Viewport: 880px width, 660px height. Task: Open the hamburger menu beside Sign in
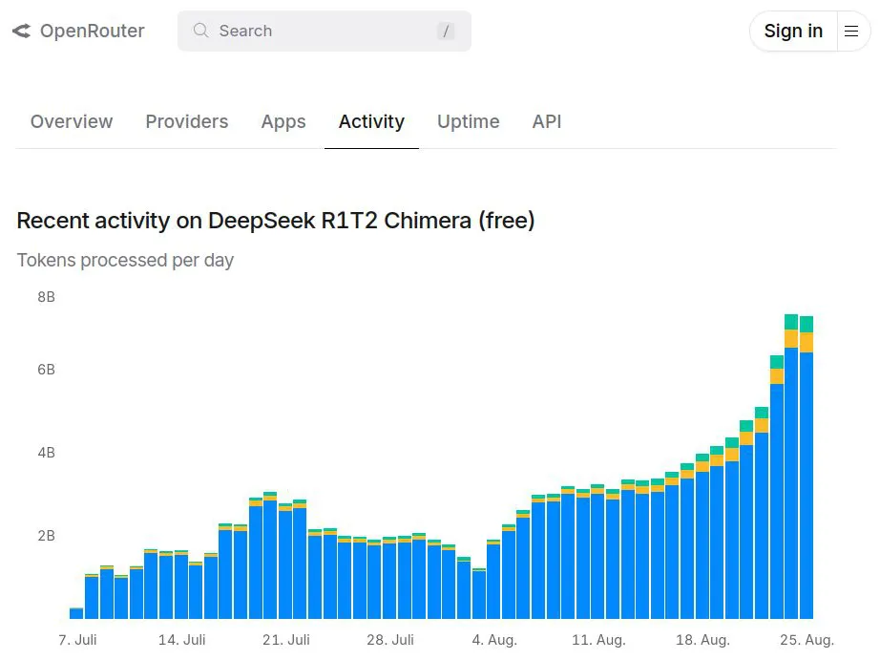pyautogui.click(x=852, y=32)
